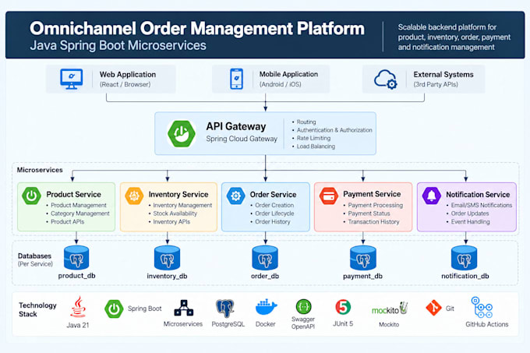Click the Order Lifecycle bullet
This screenshot has width=530, height=353.
274,214
